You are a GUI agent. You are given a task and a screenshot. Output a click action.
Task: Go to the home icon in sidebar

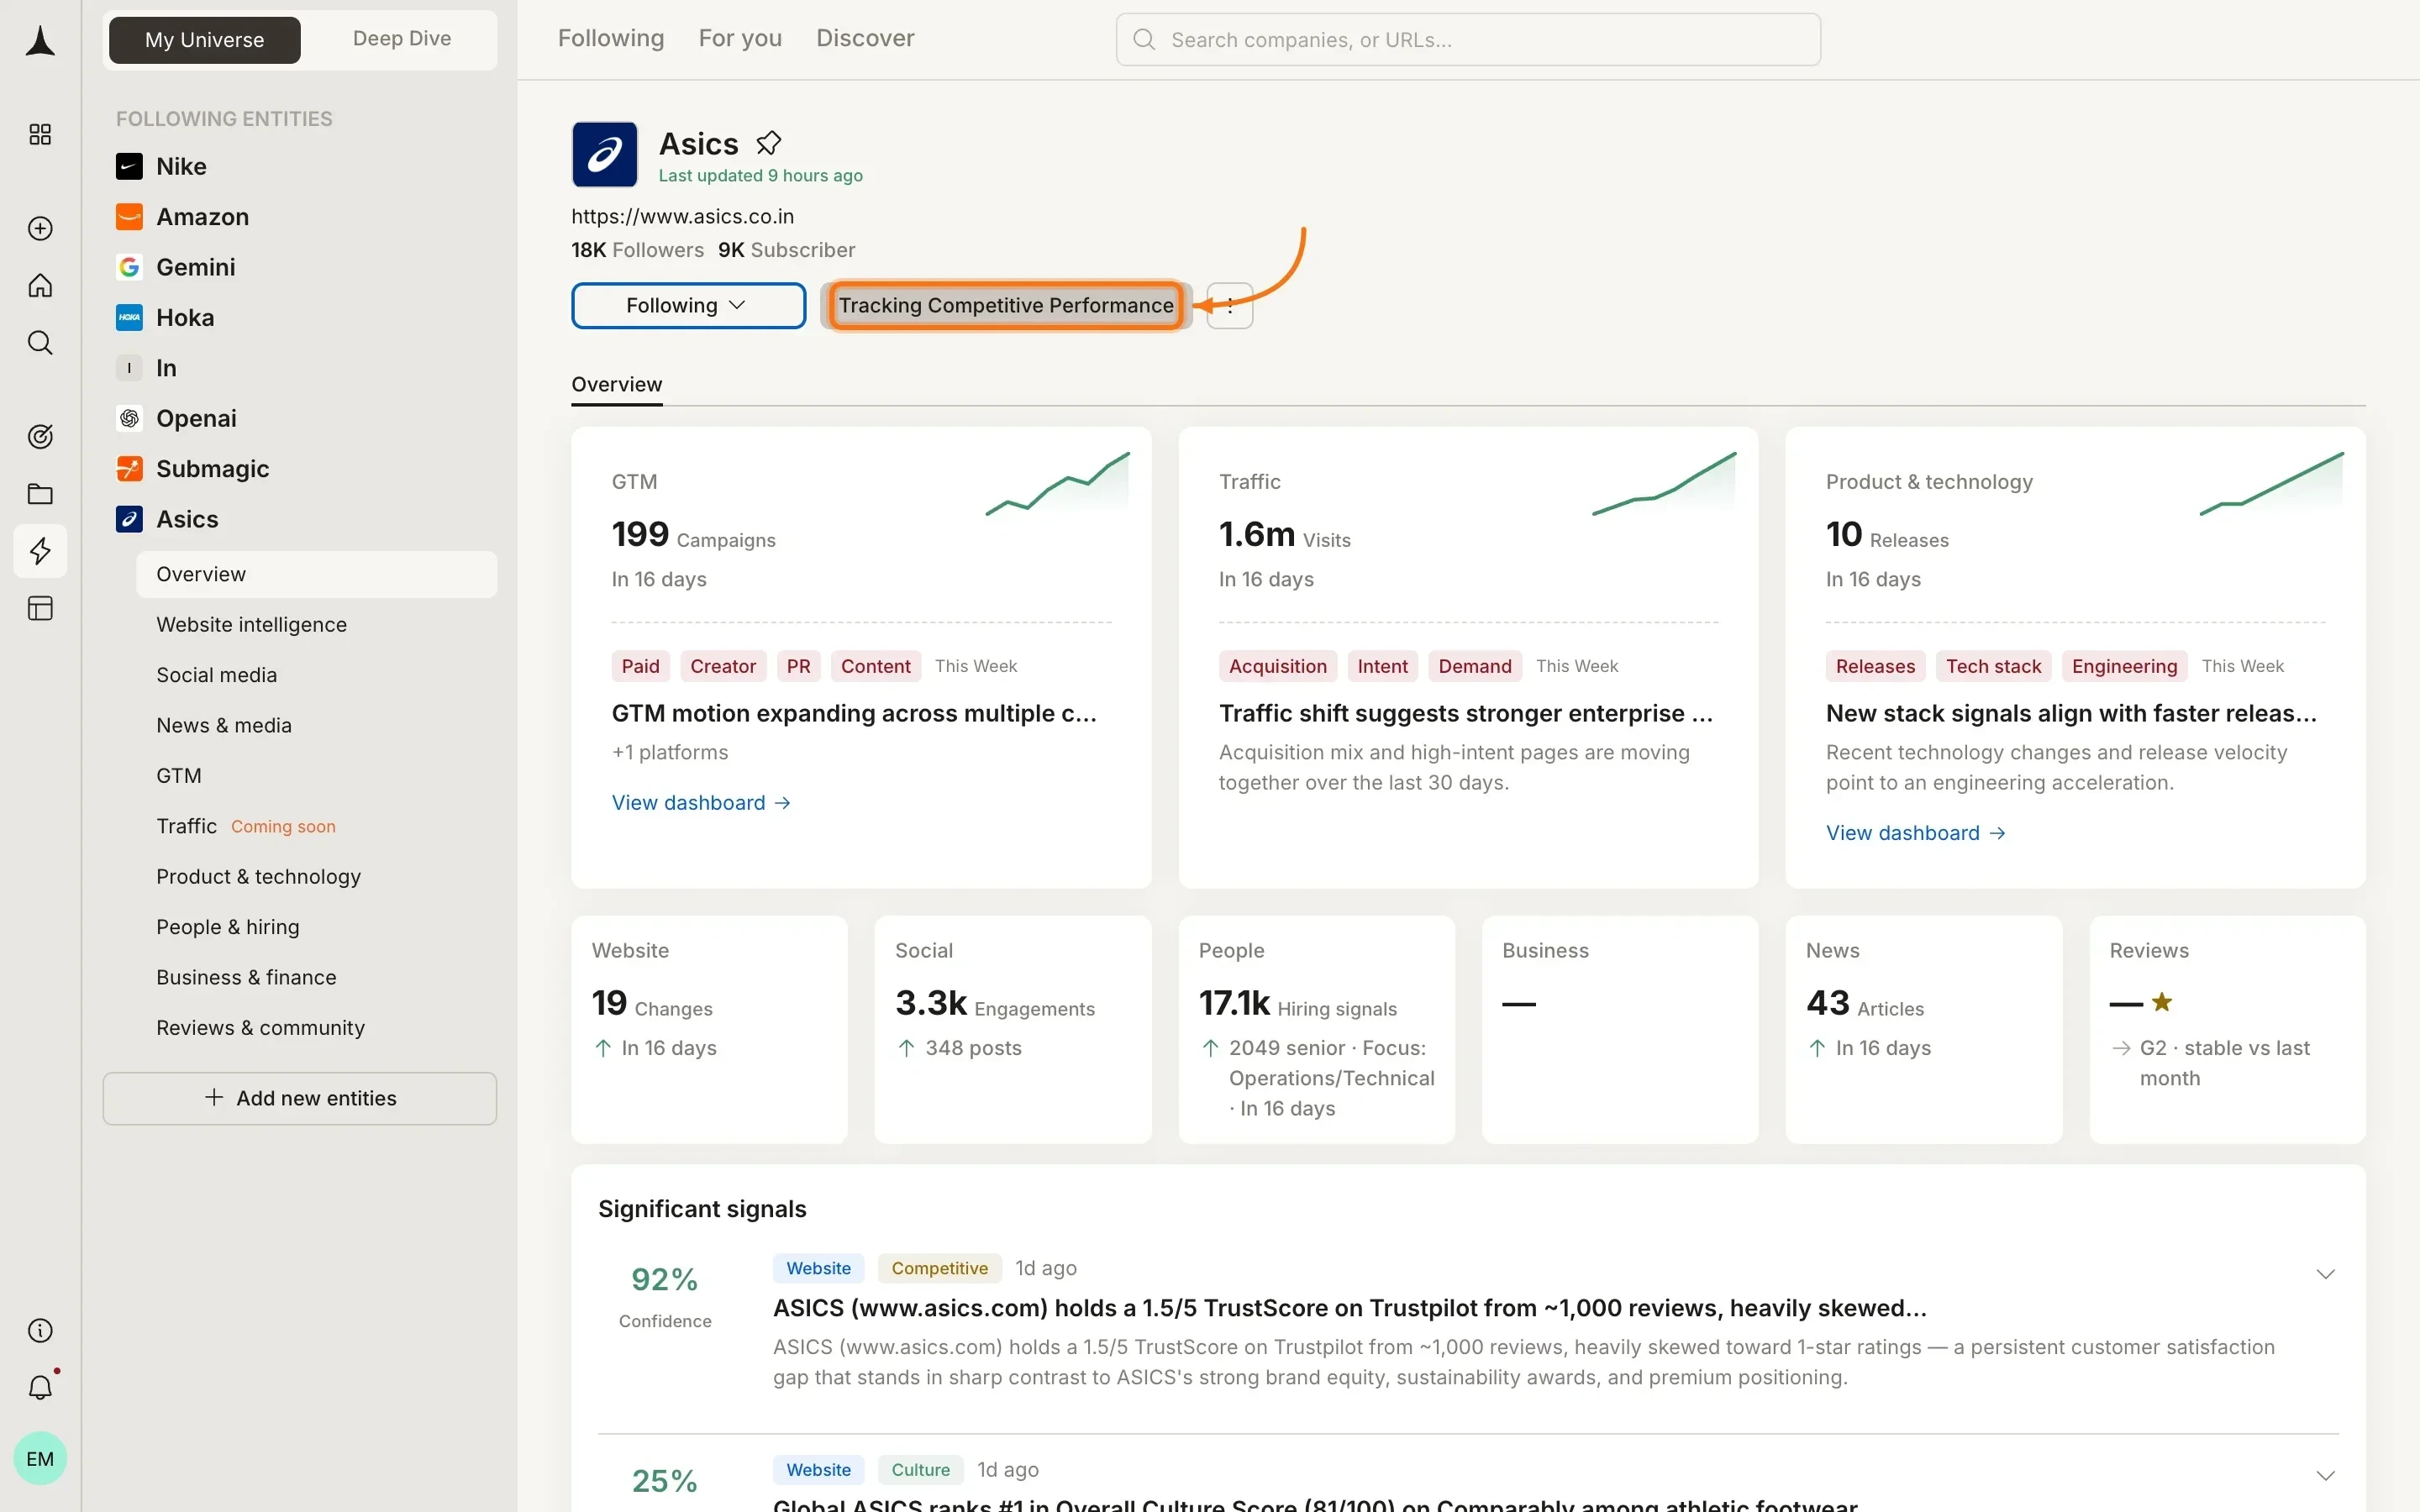[40, 285]
